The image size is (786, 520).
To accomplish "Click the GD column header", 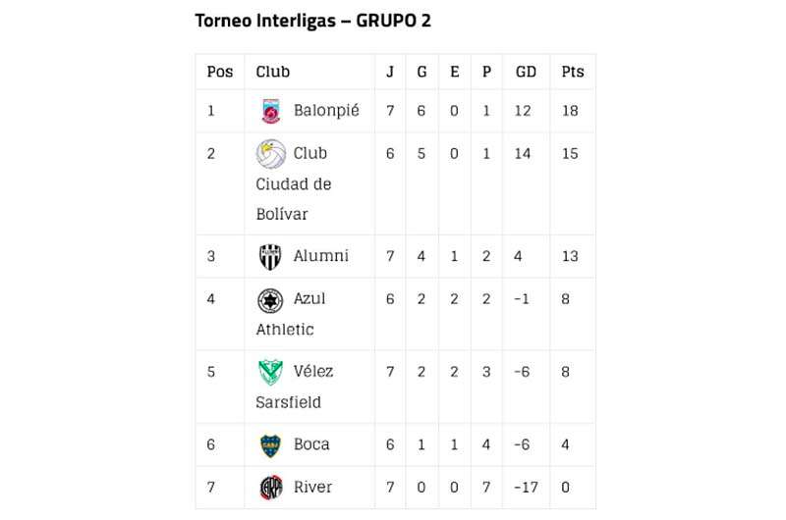I will coord(526,72).
